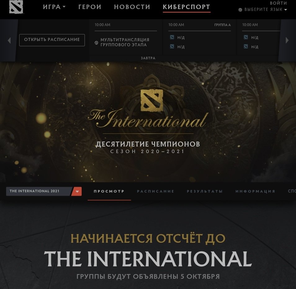Screen dimensions: 296x289
Task: Open The International 2021 tournament selector
Action: tap(44, 191)
